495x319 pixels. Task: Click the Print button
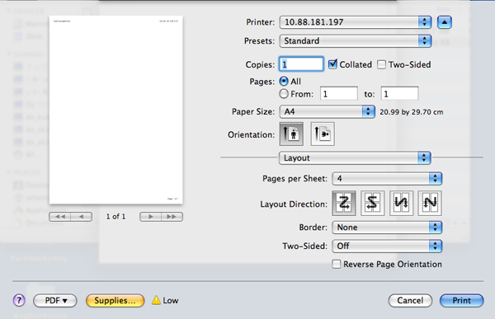click(x=461, y=300)
